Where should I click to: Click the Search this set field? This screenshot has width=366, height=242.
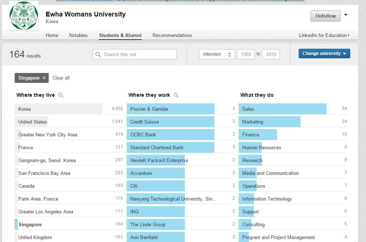[135, 54]
